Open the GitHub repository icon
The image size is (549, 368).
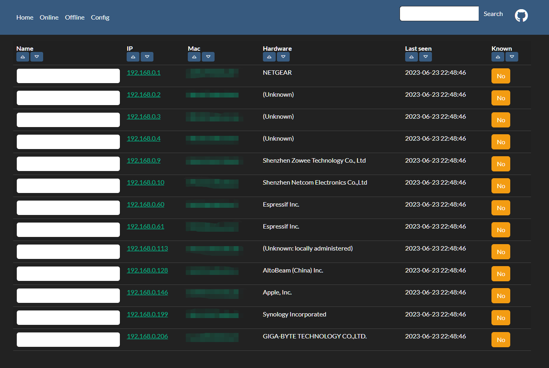pos(521,16)
